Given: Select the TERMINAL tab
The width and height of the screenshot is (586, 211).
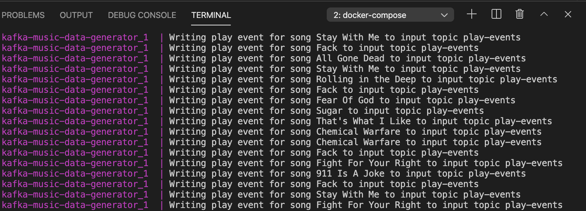Looking at the screenshot, I should [x=211, y=15].
